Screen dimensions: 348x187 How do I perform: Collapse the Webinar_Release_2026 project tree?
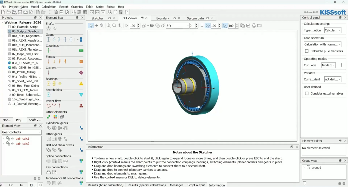pyautogui.click(x=2, y=23)
